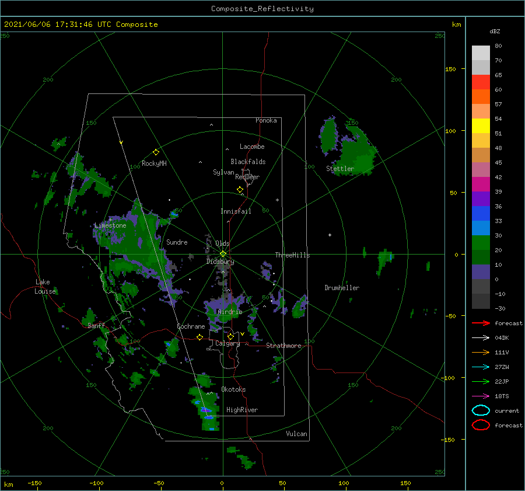Click the red forecast ellipse symbol

(481, 425)
